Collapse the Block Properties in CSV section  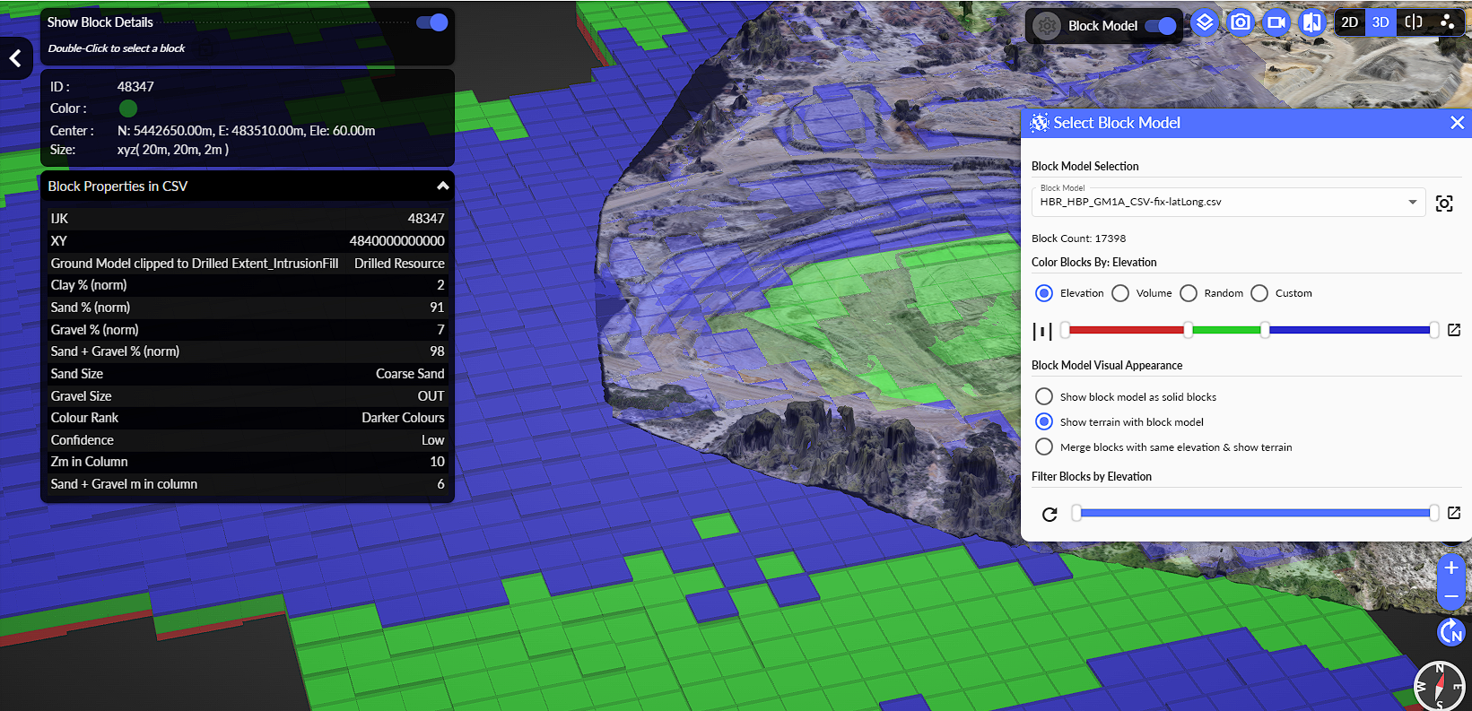coord(443,186)
